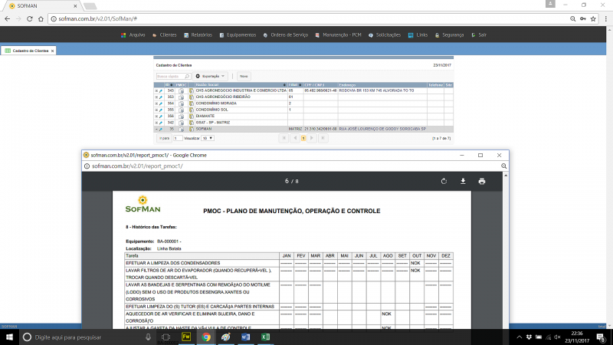Click edit pencil for GHS AGRONEGOCIO INDUSTRIA row
The image size is (613, 345).
pos(161,90)
